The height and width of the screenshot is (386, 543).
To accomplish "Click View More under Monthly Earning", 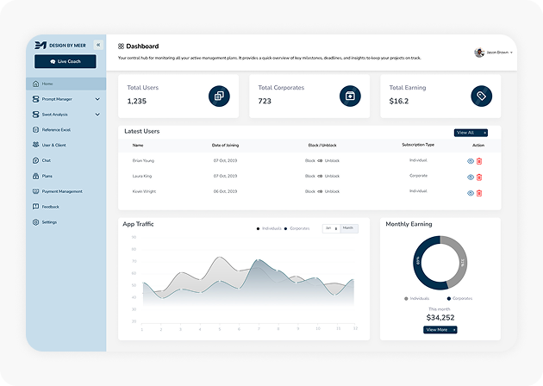I will (440, 330).
